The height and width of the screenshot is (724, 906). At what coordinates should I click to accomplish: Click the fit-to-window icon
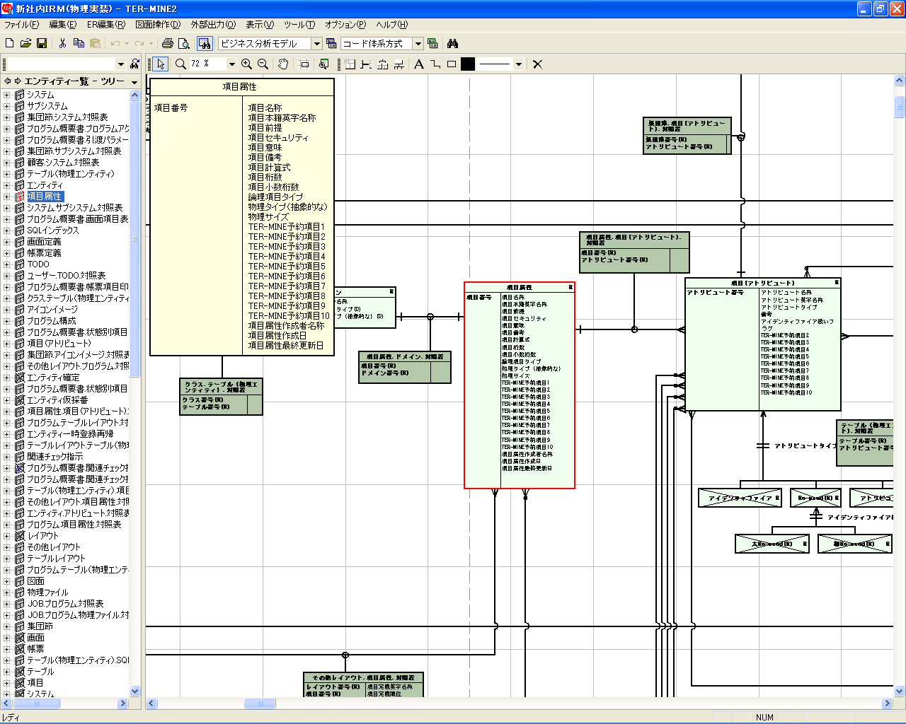click(x=304, y=64)
